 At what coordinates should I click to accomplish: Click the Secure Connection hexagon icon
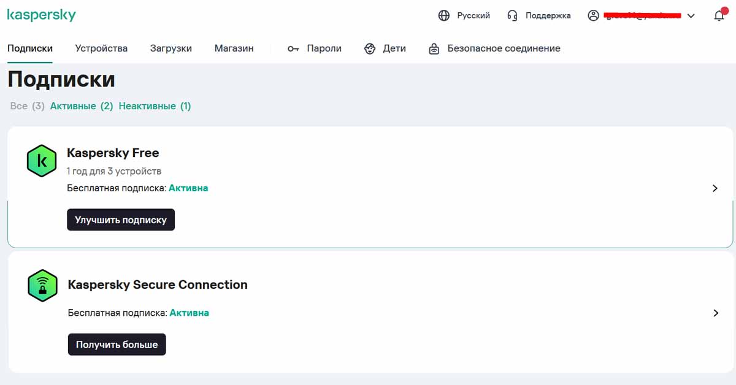[42, 286]
